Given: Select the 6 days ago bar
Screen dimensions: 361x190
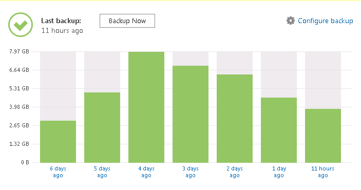Looking at the screenshot, I should 58,142.
